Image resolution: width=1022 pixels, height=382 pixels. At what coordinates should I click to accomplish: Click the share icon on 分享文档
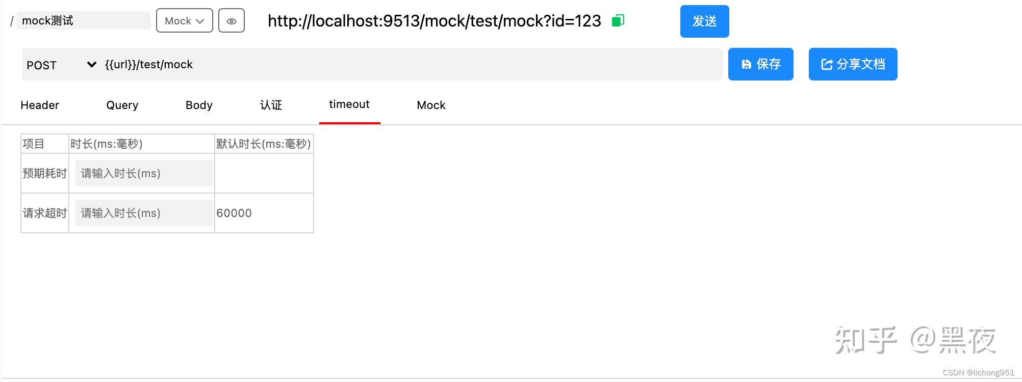[827, 64]
